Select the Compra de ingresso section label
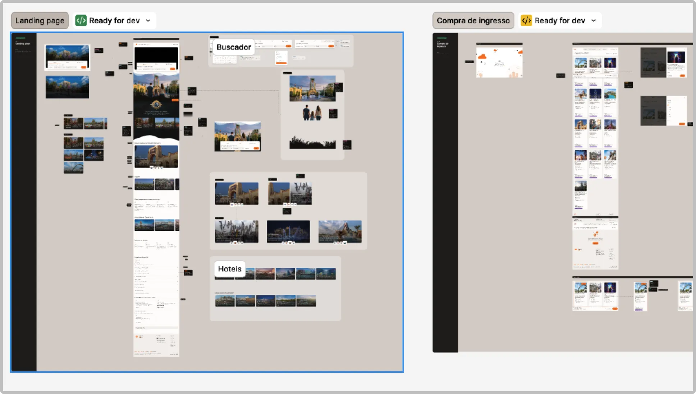 click(473, 20)
